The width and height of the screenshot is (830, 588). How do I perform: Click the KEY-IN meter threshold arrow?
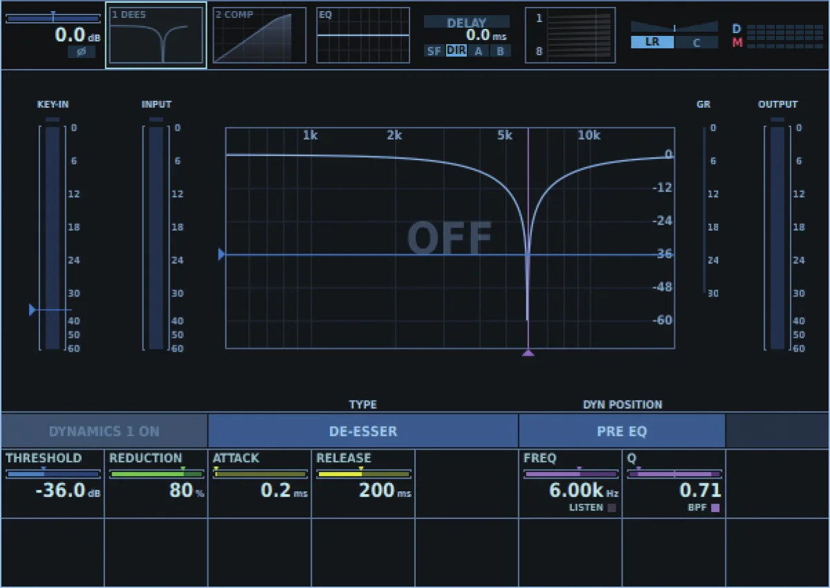click(x=33, y=310)
